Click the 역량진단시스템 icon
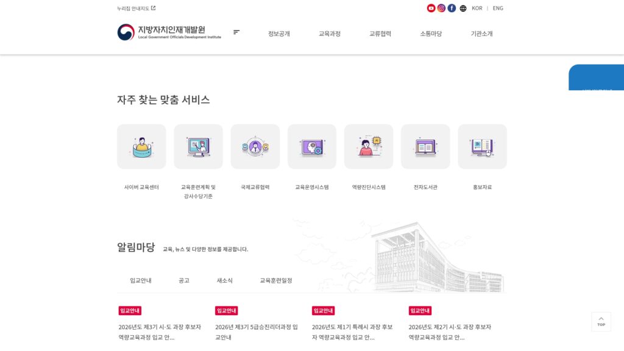624x351 pixels. 369,146
